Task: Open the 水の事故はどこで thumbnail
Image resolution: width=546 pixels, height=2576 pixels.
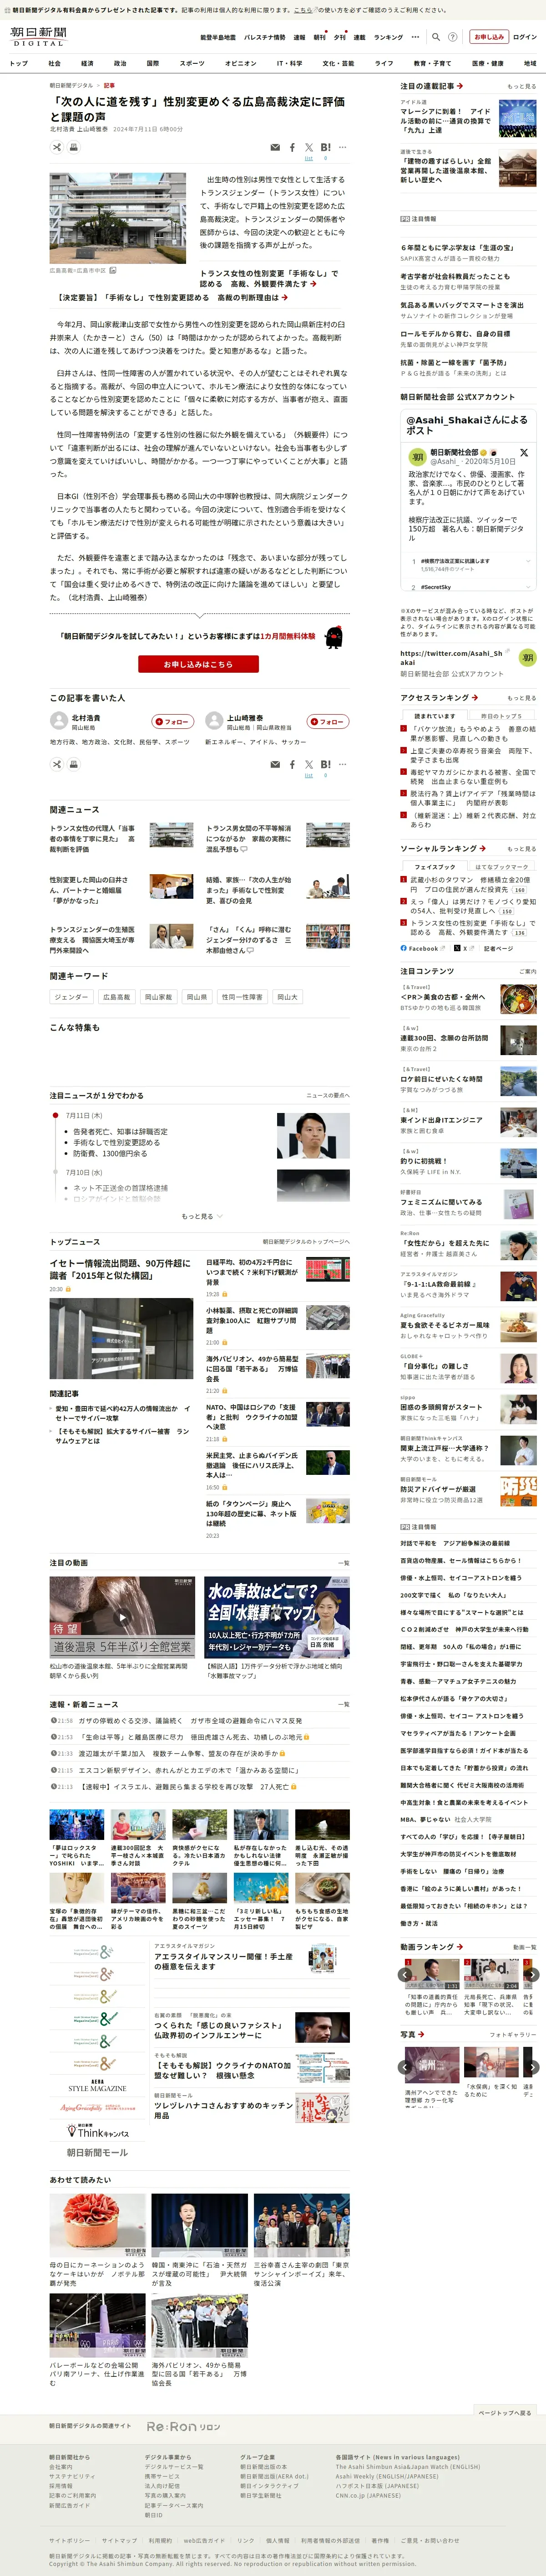Action: click(278, 1616)
